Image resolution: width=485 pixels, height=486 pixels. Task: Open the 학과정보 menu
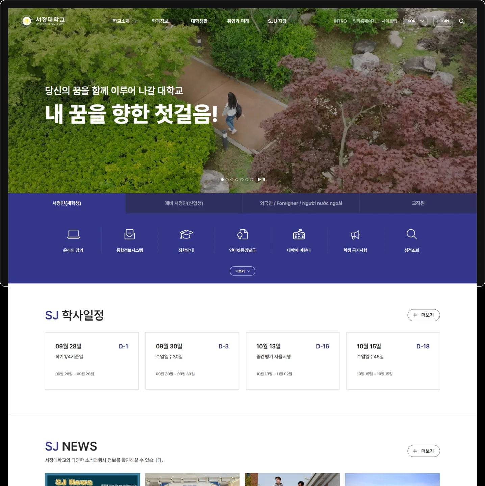tap(160, 21)
